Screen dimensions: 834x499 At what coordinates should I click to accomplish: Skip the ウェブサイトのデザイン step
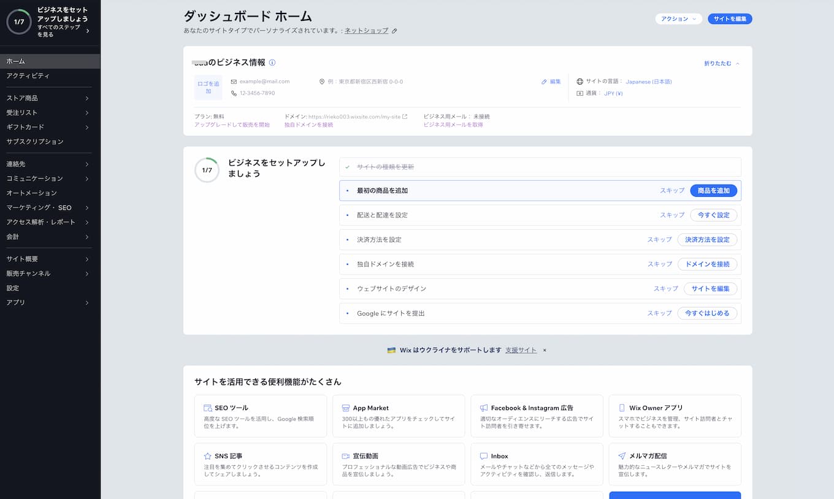click(x=666, y=289)
